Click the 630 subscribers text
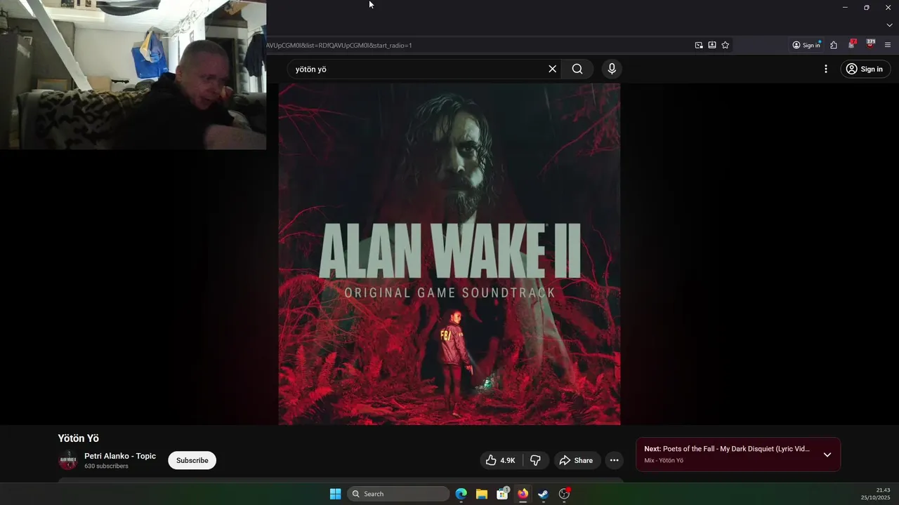The image size is (899, 505). pos(106,466)
